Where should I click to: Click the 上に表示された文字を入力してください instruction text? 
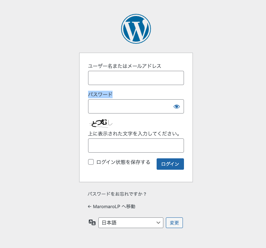(134, 134)
